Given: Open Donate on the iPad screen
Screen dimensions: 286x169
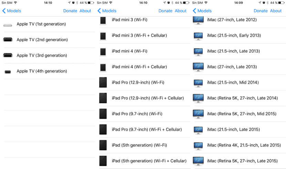Looking at the screenshot, I should point(165,11).
